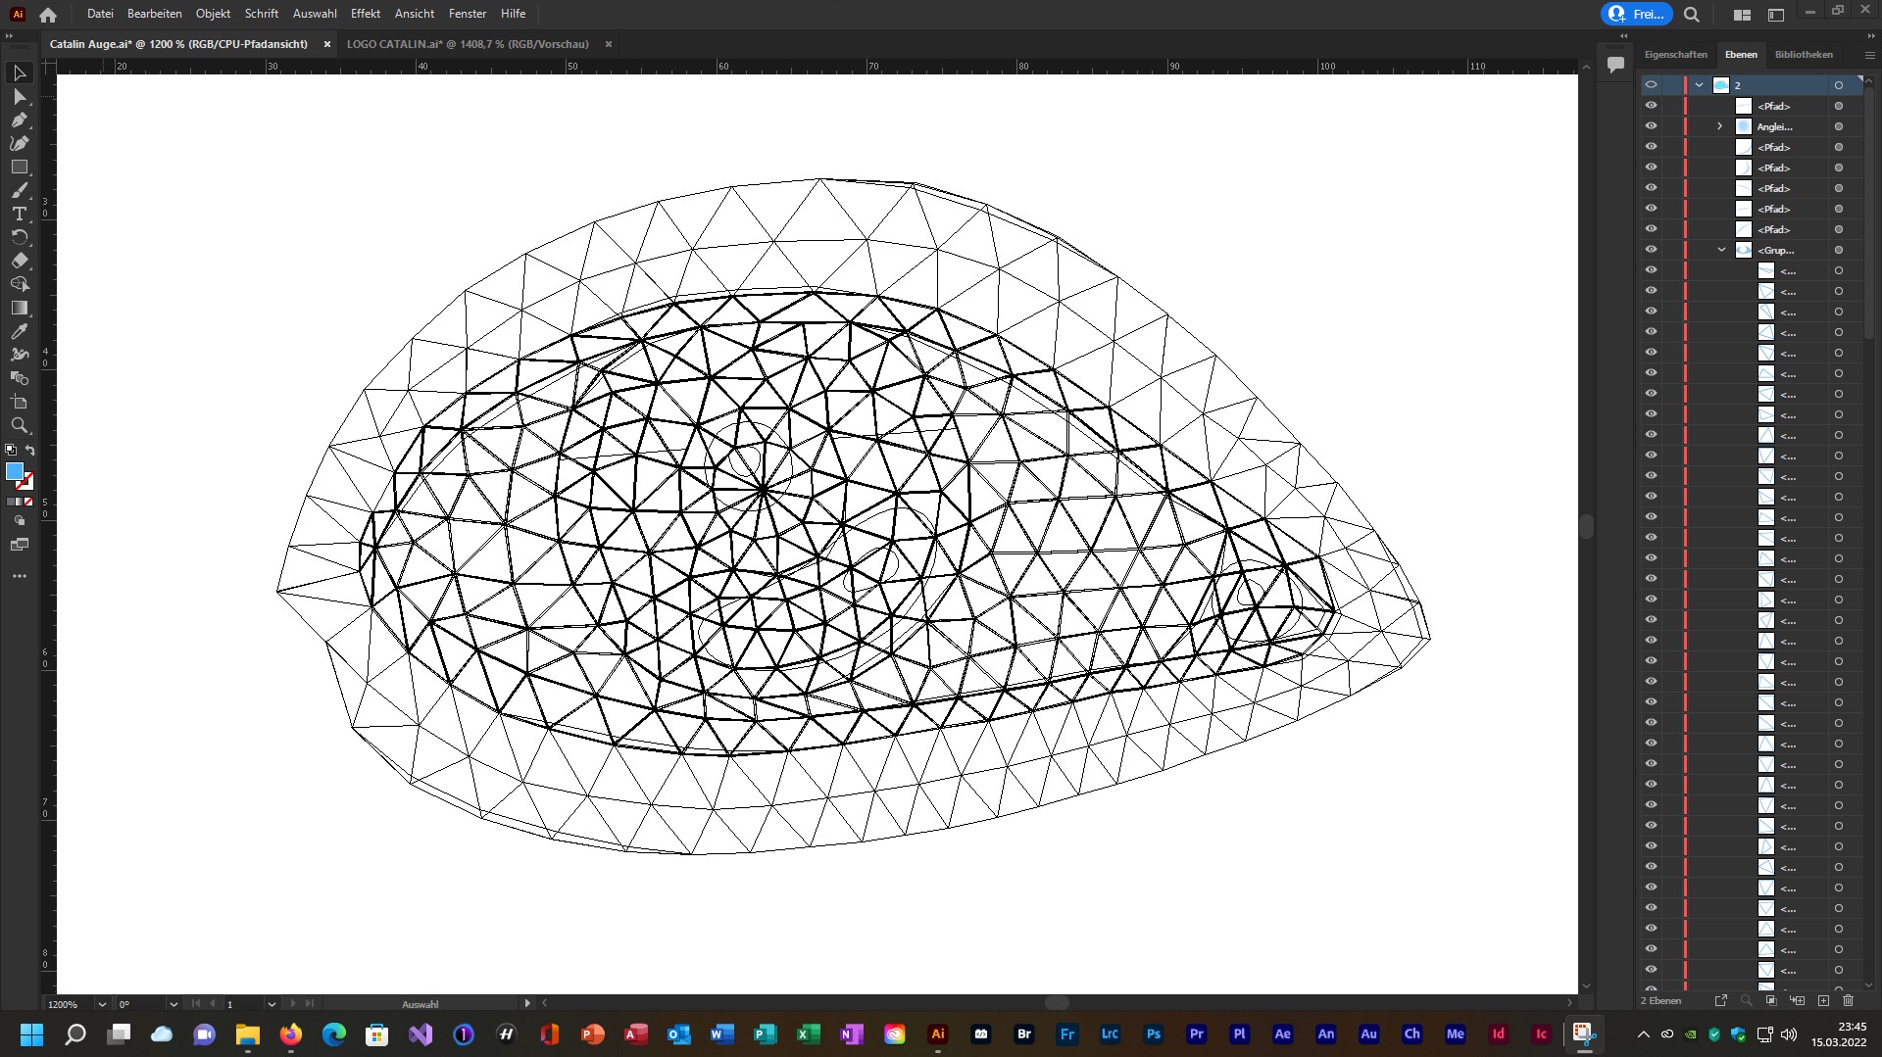This screenshot has width=1882, height=1057.
Task: Select the Direct Selection tool
Action: coord(19,97)
